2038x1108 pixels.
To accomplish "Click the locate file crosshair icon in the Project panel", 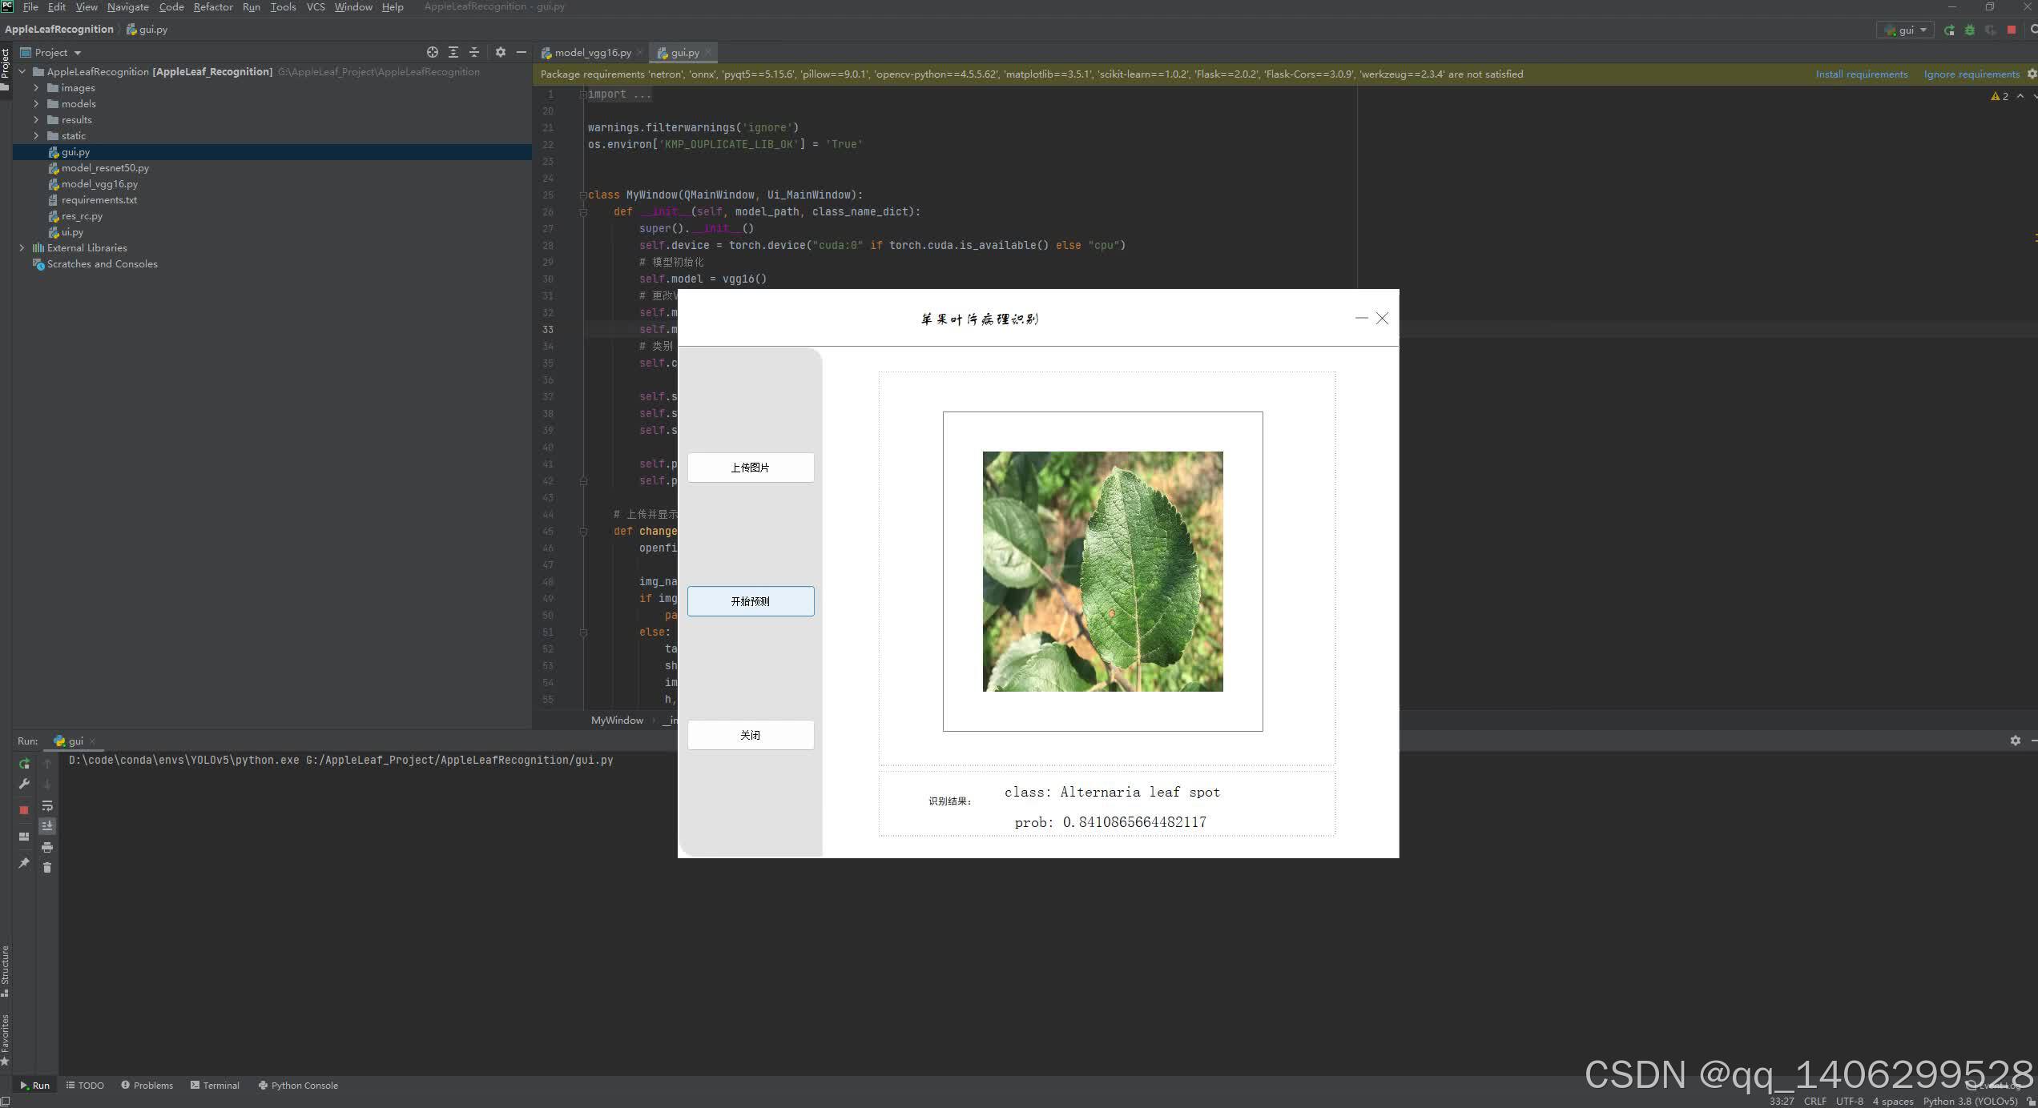I will click(x=433, y=52).
